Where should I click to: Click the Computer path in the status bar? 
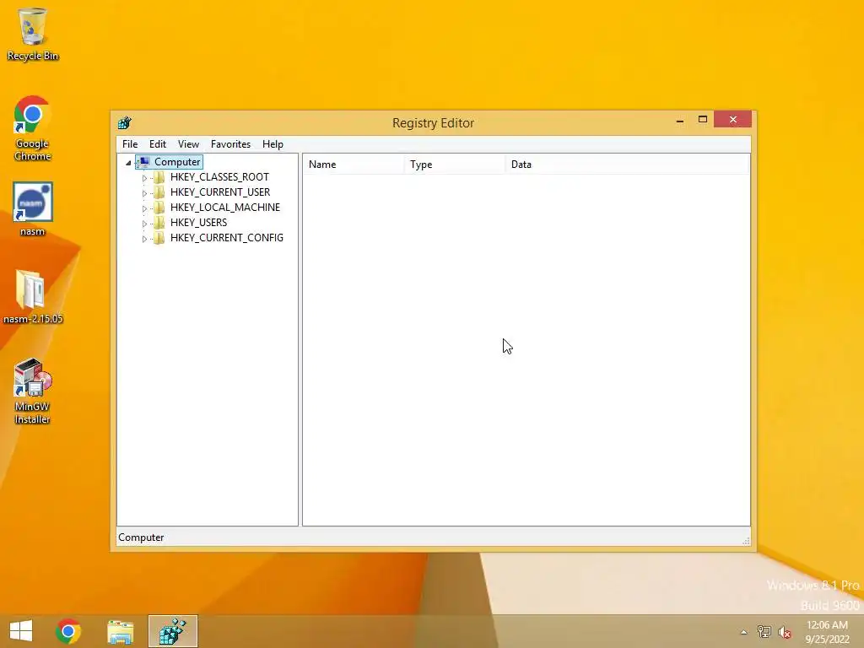[141, 537]
